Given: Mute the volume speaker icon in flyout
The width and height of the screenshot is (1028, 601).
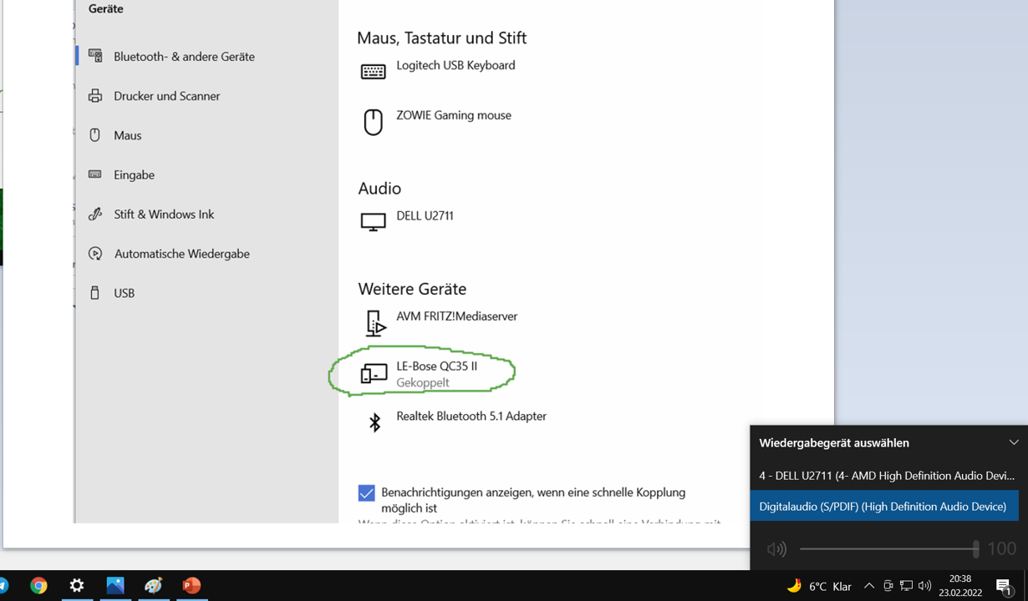Looking at the screenshot, I should (776, 549).
